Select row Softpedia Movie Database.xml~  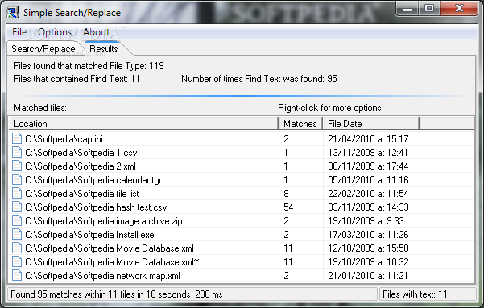click(242, 261)
